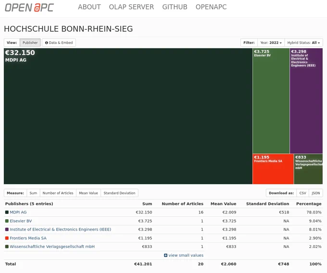Click the Standard Deviation column header
This screenshot has width=327, height=273.
tap(267, 204)
